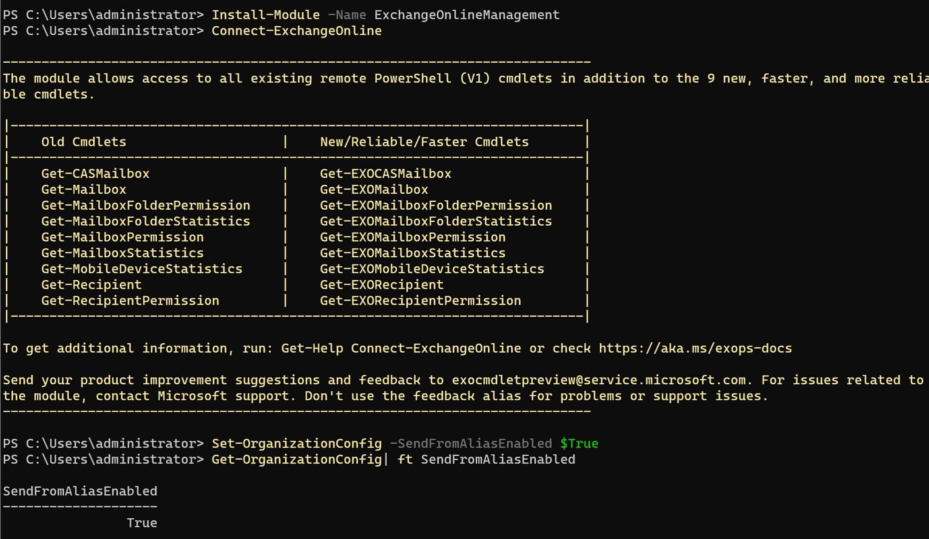
Task: Click the Get-EXORecipient cmdlet entry
Action: (x=381, y=285)
